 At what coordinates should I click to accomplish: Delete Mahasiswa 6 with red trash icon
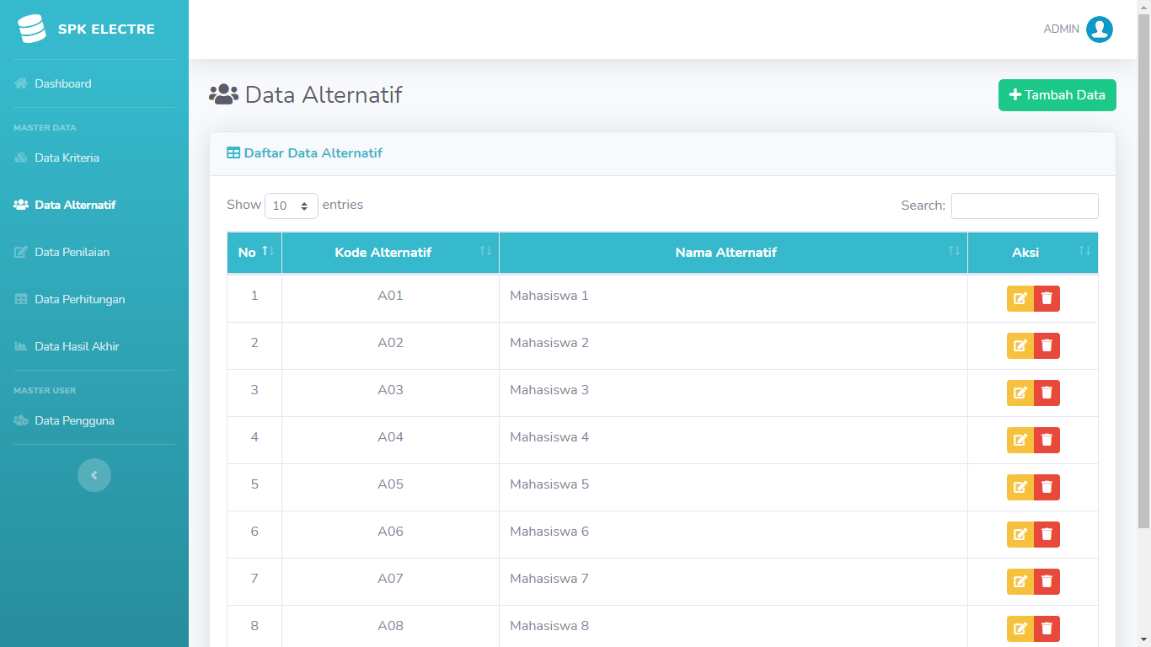coord(1047,534)
